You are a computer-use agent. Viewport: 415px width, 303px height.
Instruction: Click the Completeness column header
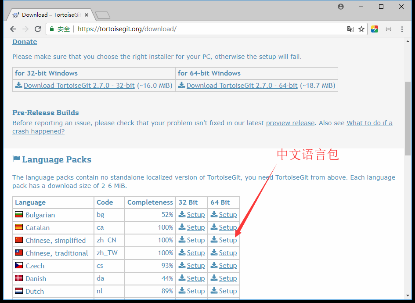[150, 202]
